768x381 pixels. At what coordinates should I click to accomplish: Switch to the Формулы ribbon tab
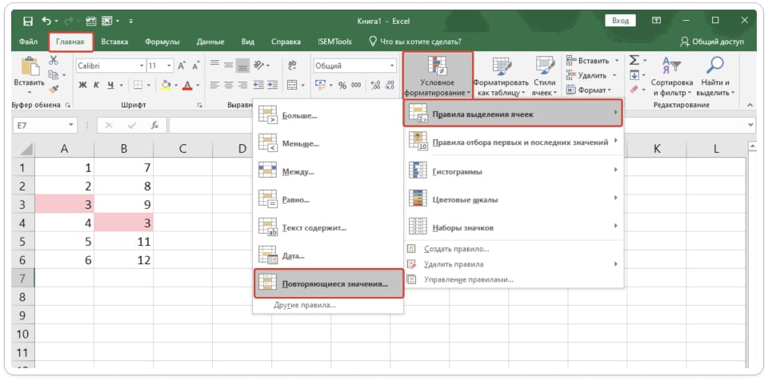pyautogui.click(x=162, y=41)
